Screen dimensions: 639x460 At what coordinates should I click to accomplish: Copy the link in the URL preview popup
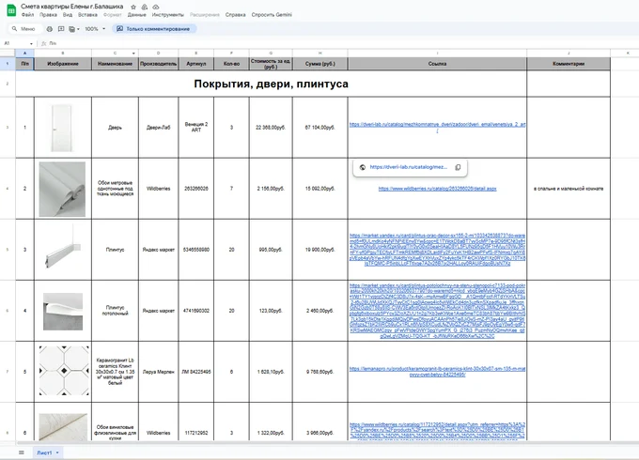coord(458,167)
